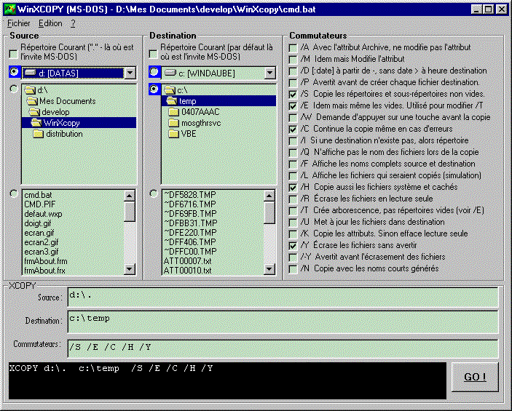Image resolution: width=512 pixels, height=411 pixels.
Task: Select ATT00007.txt in Destination file list
Action: click(x=187, y=261)
